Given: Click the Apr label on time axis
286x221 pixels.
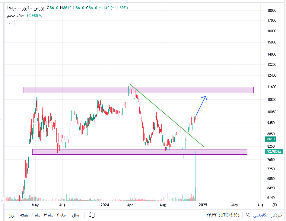Looking at the screenshot, I should coord(130,205).
